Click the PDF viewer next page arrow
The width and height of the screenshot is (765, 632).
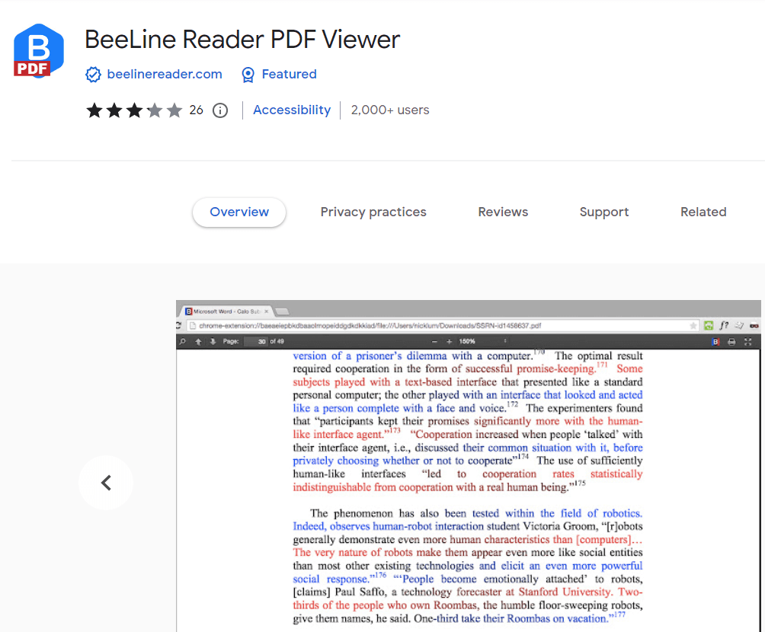tap(213, 342)
